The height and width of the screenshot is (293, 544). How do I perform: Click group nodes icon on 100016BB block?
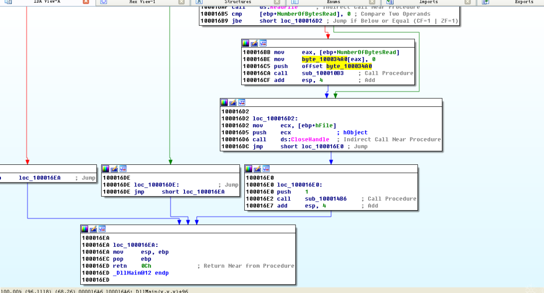pyautogui.click(x=263, y=43)
